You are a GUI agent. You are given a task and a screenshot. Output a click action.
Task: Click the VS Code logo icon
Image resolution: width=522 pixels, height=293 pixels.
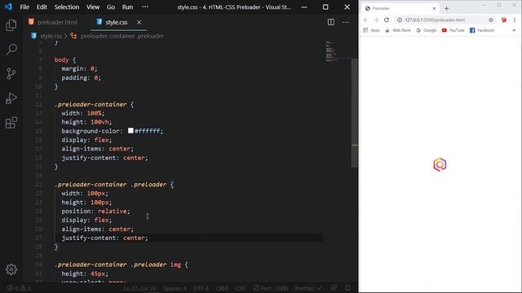(x=8, y=7)
